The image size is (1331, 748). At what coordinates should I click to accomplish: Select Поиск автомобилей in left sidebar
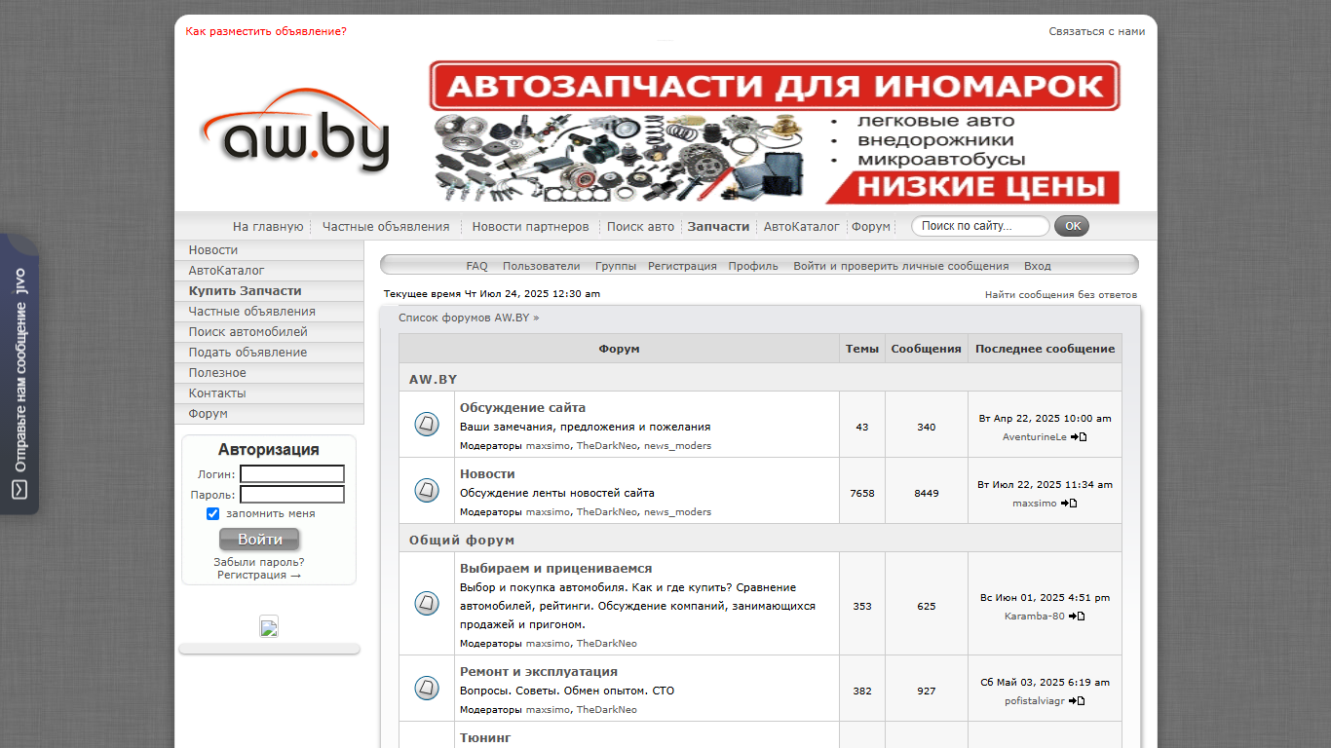(269, 332)
